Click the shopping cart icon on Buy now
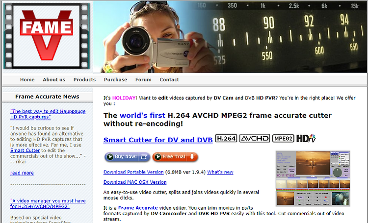This screenshot has height=223, width=368. pyautogui.click(x=144, y=157)
